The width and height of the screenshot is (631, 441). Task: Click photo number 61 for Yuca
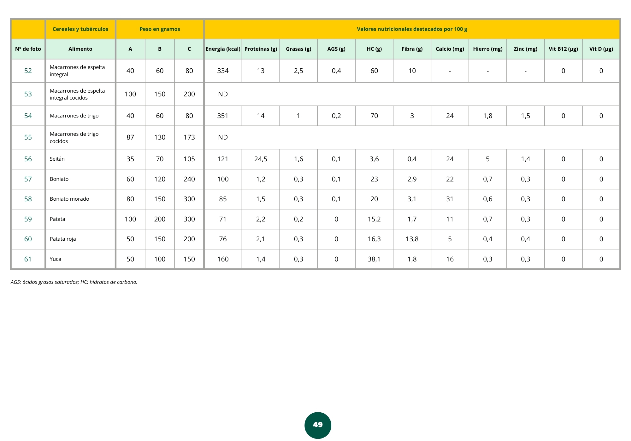[x=28, y=259]
